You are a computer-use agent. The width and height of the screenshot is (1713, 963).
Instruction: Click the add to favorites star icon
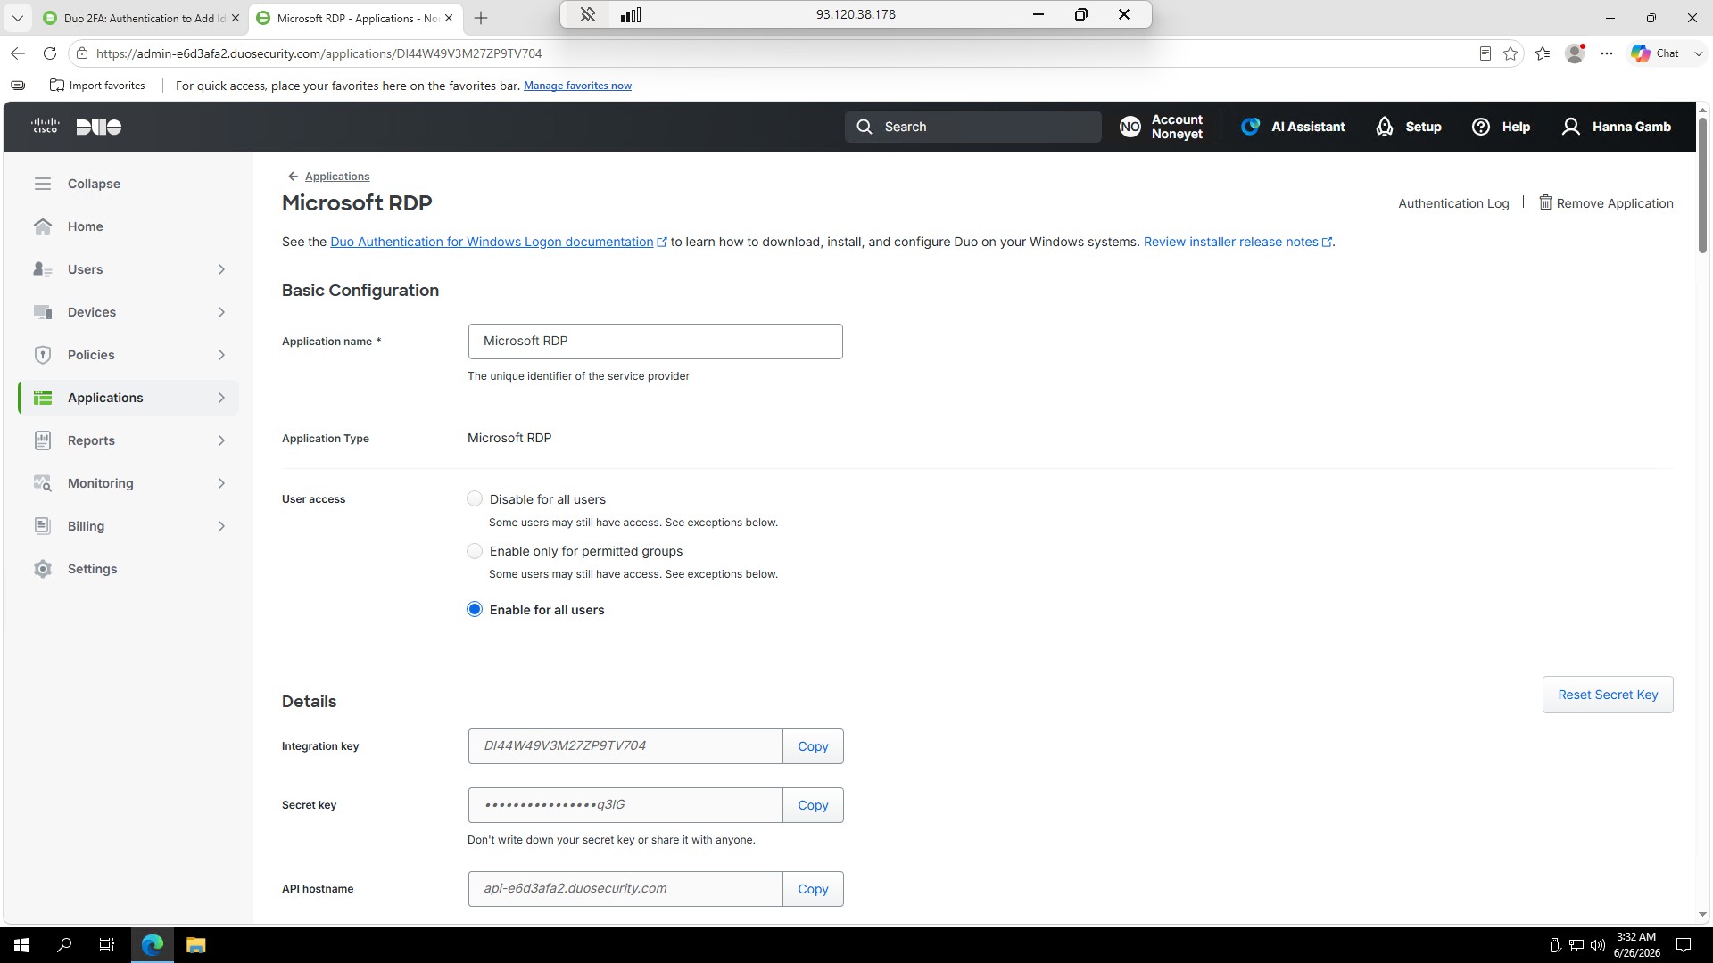click(x=1510, y=53)
